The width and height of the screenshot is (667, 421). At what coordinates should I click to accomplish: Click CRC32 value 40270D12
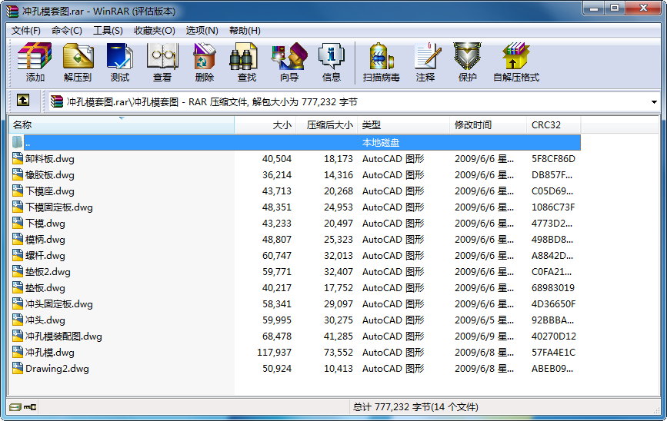coord(553,336)
